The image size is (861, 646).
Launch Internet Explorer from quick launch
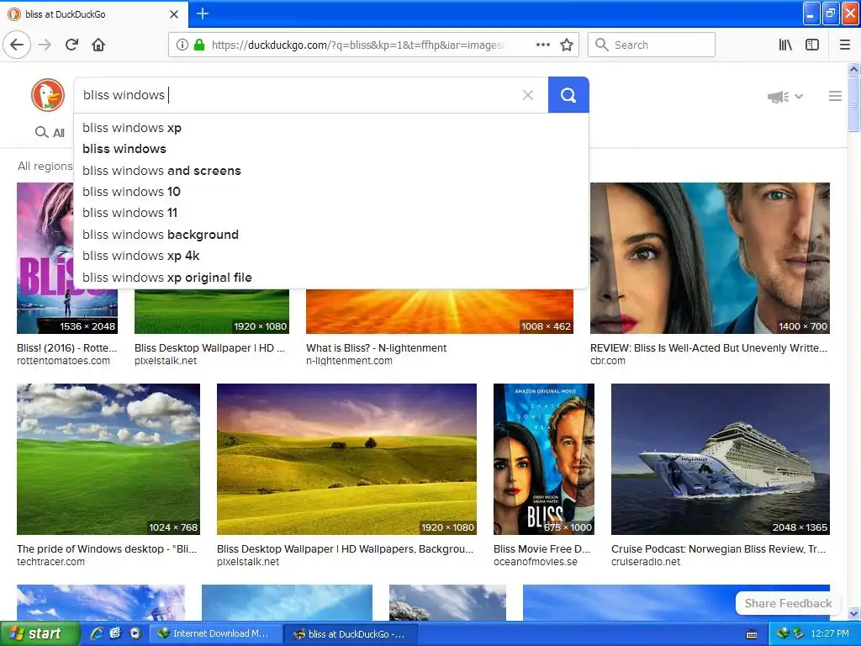click(97, 634)
